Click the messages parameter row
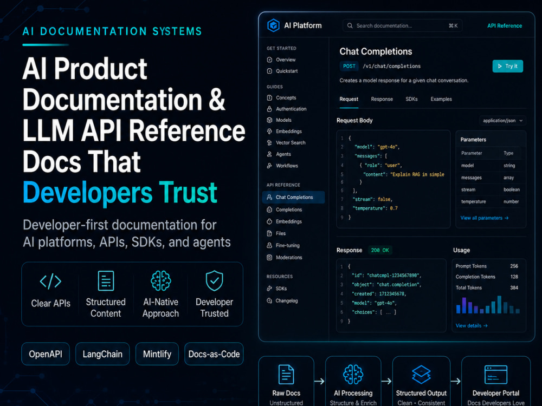 tap(491, 178)
